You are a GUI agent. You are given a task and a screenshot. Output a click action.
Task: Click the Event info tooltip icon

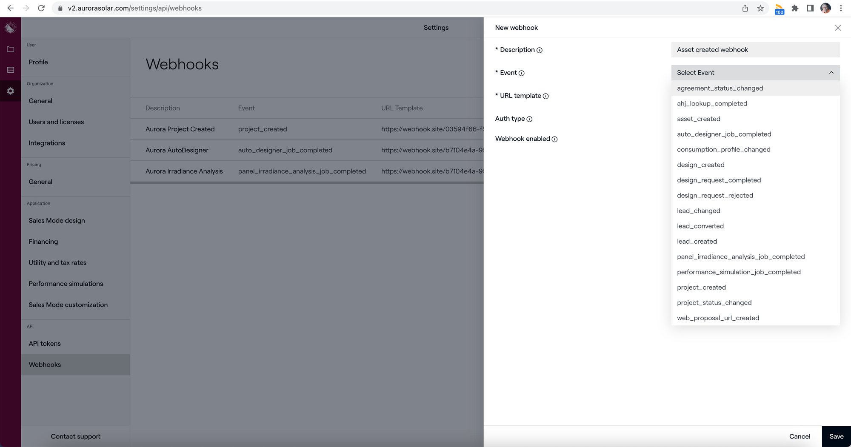click(x=522, y=73)
